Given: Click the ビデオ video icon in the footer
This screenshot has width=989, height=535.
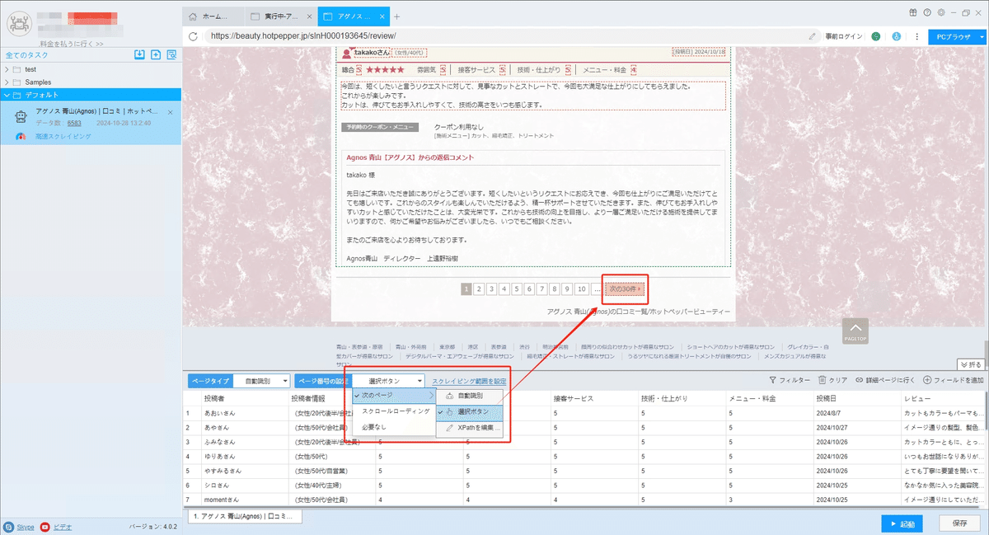Looking at the screenshot, I should point(45,526).
